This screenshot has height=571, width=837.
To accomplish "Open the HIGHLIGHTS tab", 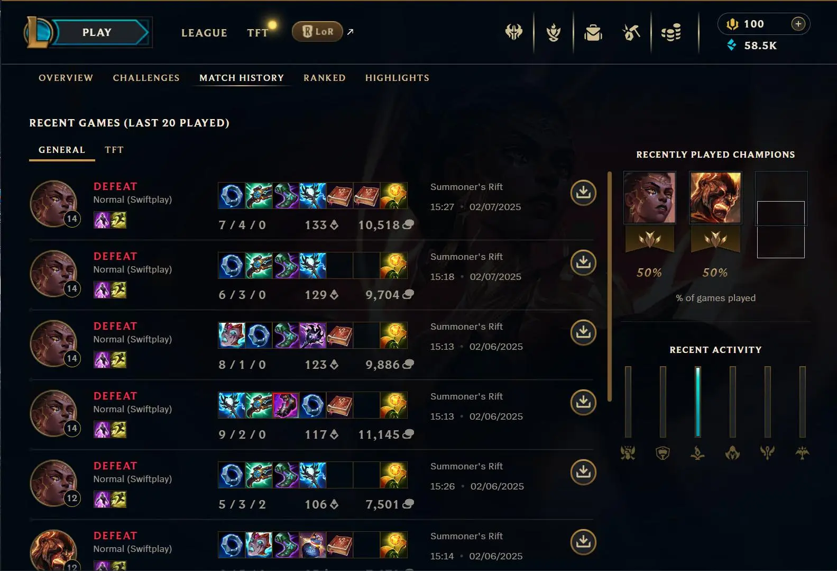I will (x=397, y=78).
